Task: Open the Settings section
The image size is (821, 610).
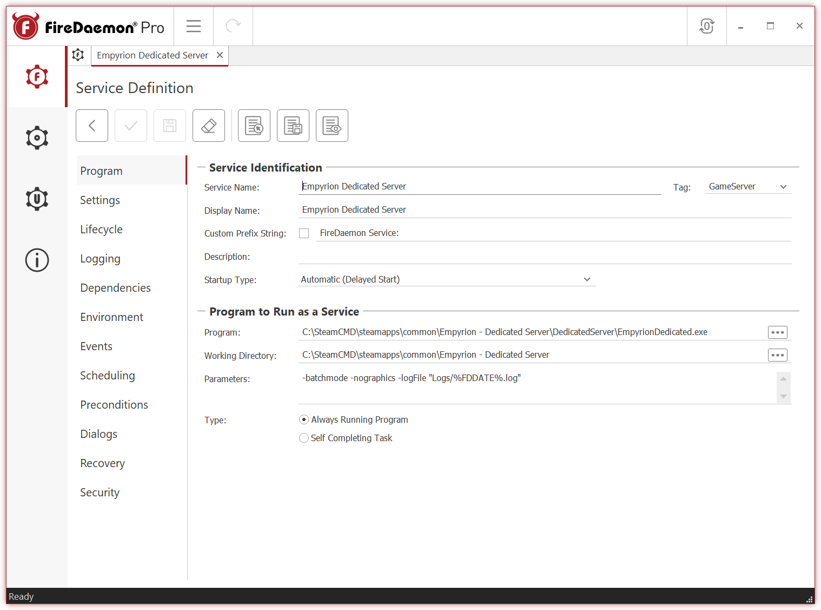Action: pos(131,200)
